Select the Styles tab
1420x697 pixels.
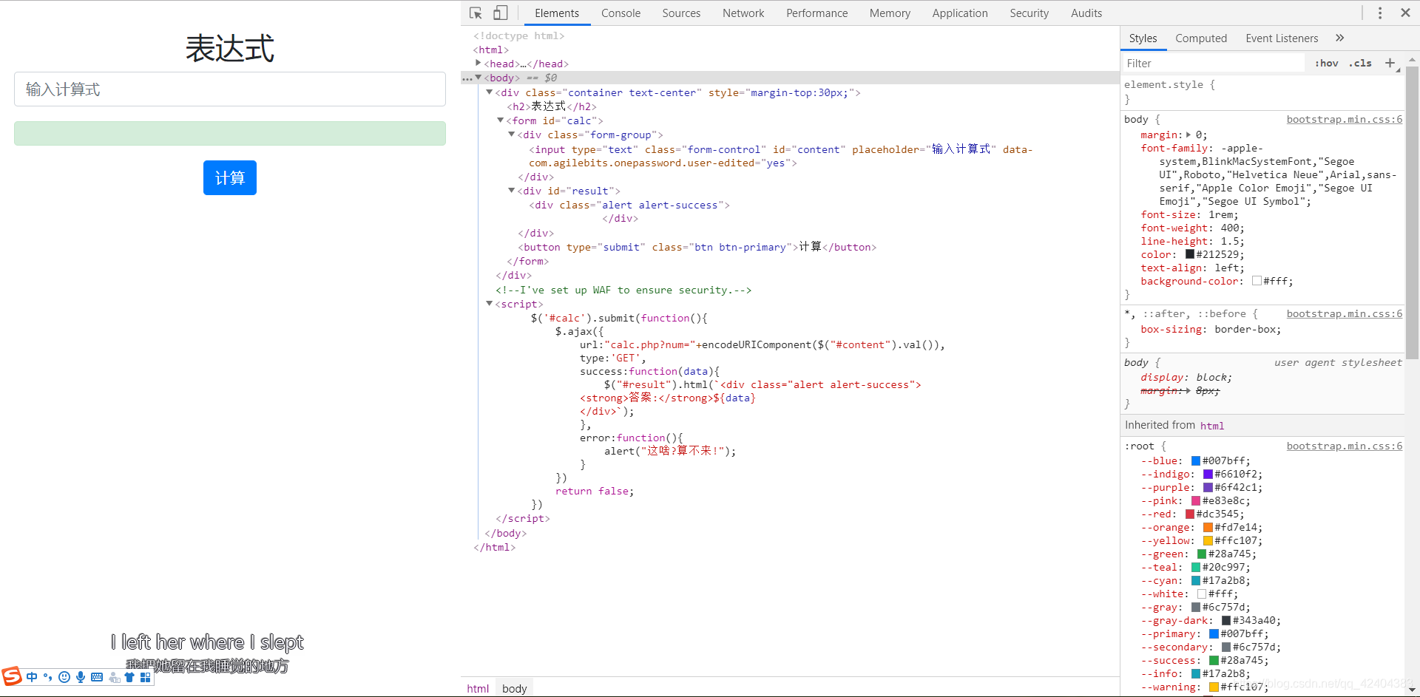click(1143, 38)
